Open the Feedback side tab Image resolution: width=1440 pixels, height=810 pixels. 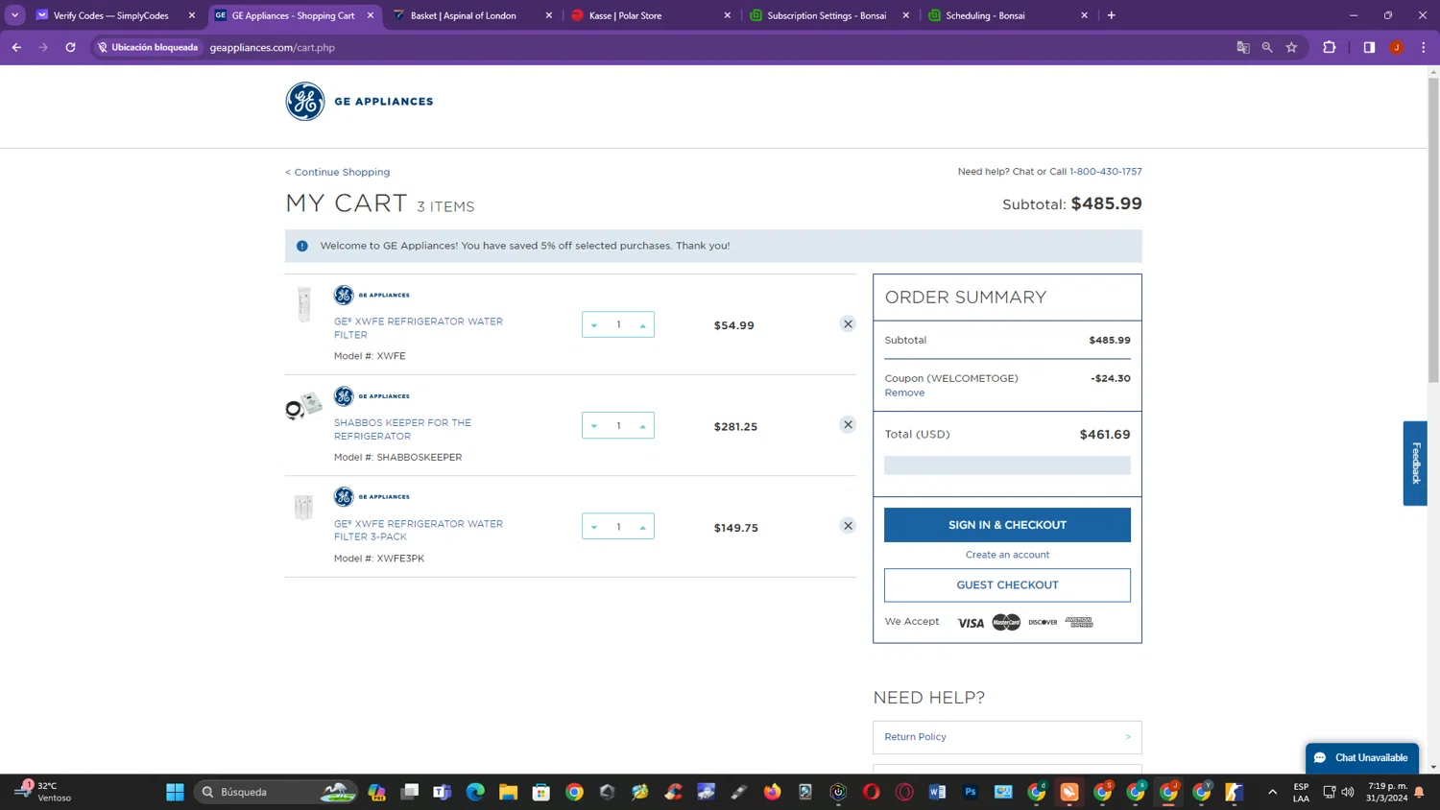pos(1415,463)
